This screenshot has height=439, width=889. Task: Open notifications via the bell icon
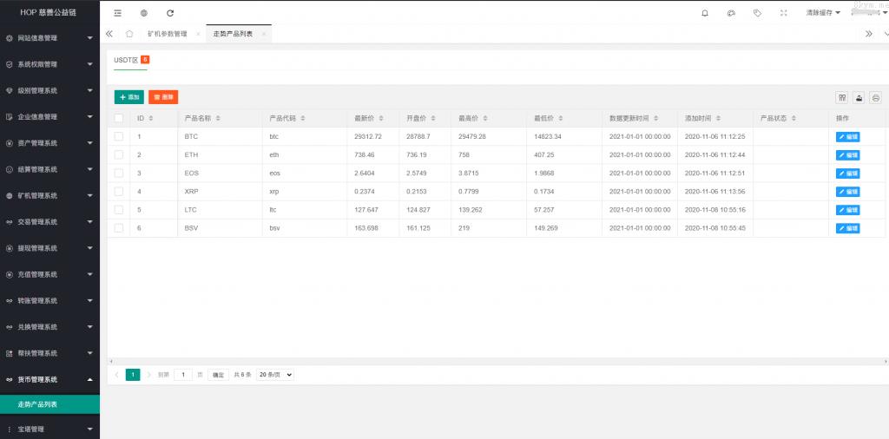[704, 13]
